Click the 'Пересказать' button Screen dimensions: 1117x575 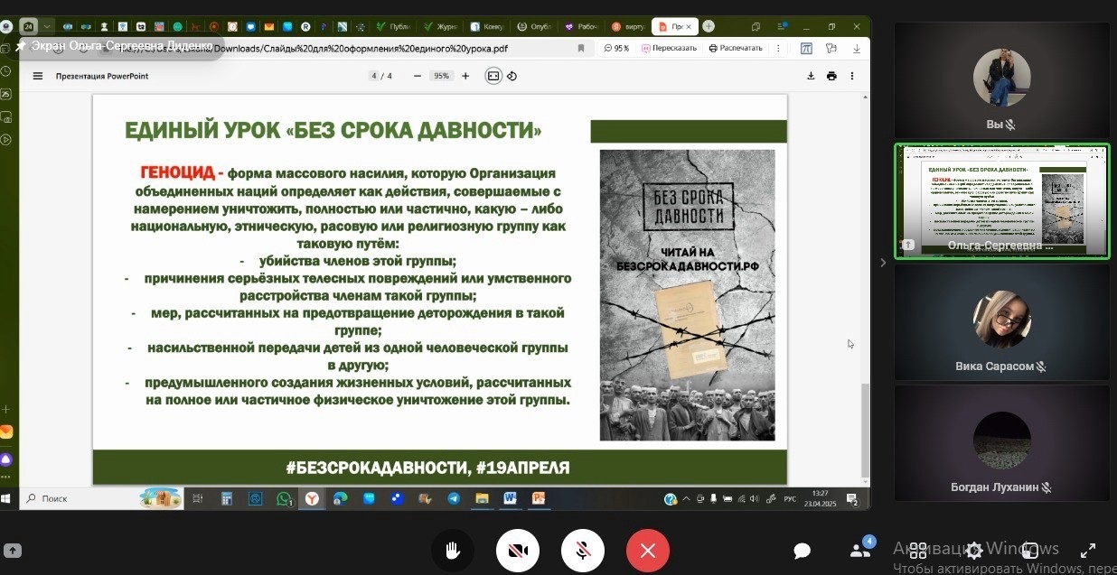(670, 48)
